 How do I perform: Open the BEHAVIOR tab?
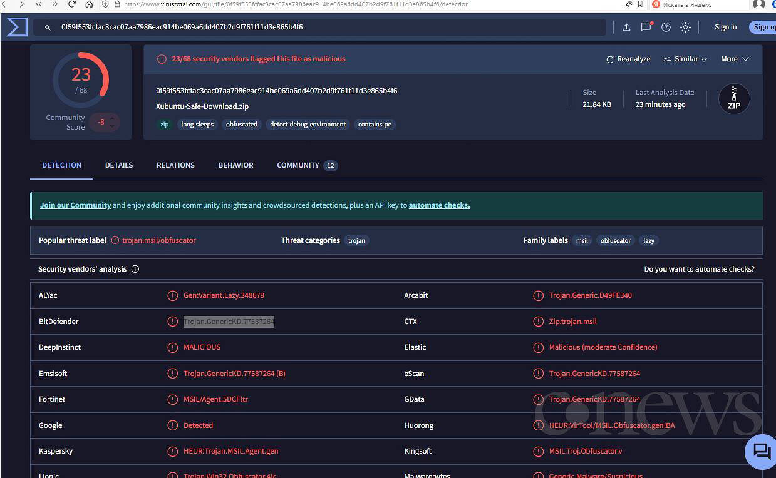click(x=235, y=165)
